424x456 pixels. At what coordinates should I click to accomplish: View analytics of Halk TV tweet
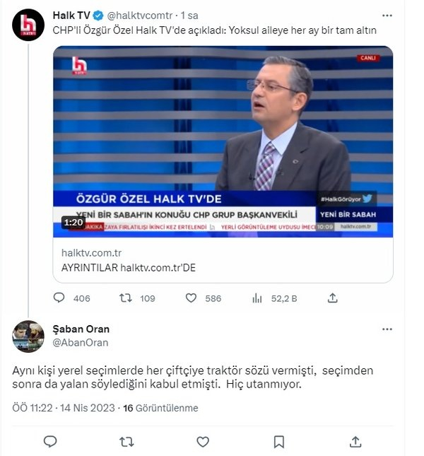coord(257,298)
